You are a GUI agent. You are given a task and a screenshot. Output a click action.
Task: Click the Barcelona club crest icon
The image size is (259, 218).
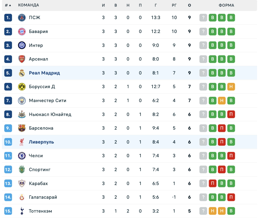pyautogui.click(x=22, y=128)
